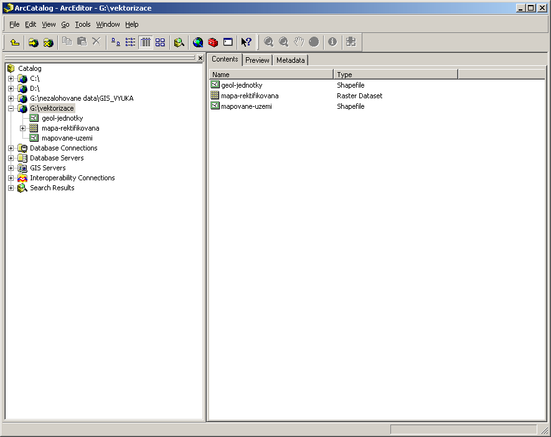The image size is (551, 437).
Task: Click Connect To Folder toolbar icon
Action: (34, 42)
